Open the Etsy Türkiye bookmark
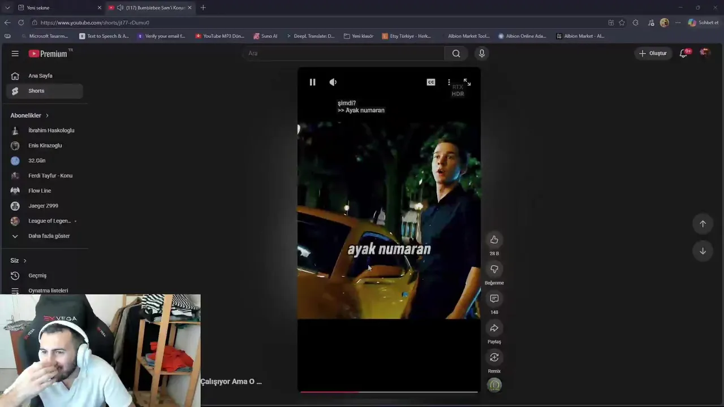 click(407, 36)
